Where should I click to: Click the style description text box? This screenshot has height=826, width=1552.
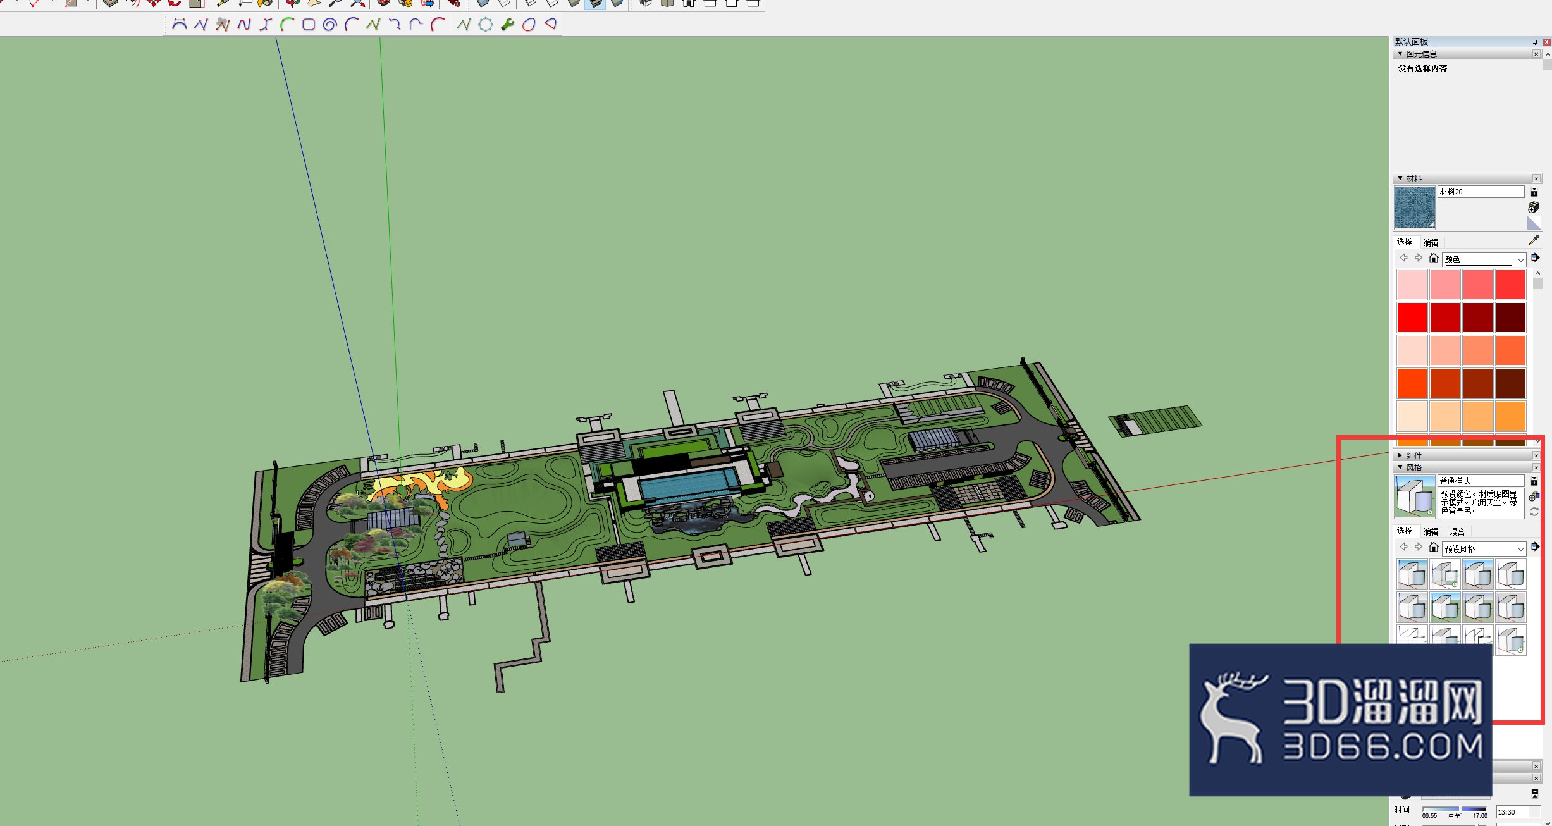[x=1481, y=503]
